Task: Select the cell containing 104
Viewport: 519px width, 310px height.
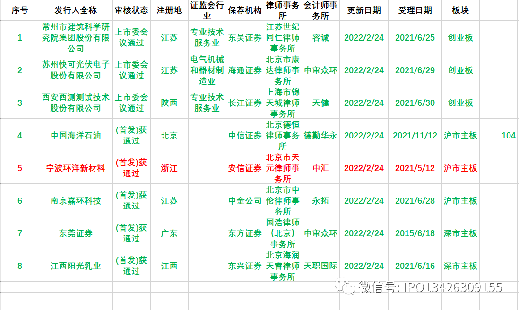Action: [499, 135]
